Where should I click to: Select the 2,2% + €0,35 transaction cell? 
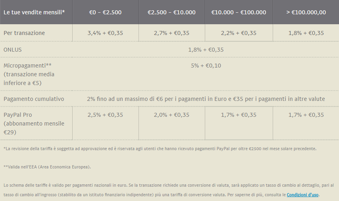pos(239,33)
